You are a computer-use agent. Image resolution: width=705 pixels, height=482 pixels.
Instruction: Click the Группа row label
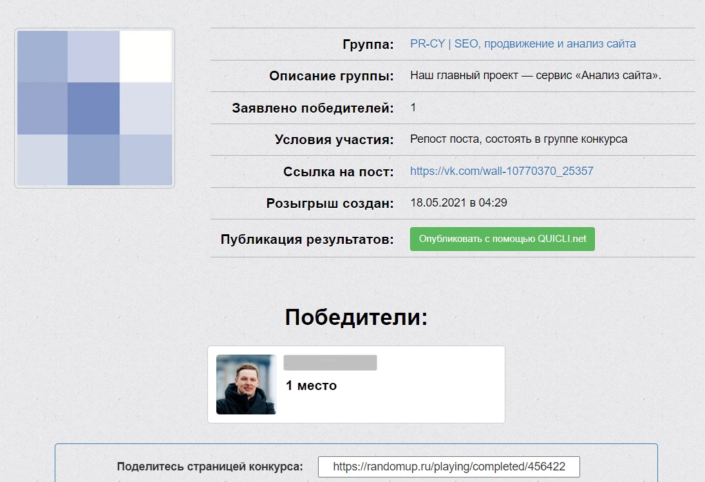[x=373, y=44]
